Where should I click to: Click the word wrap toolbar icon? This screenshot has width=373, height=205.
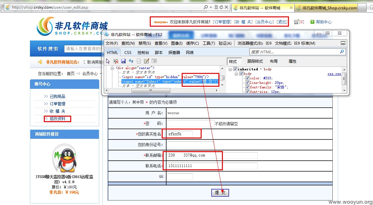154,61
